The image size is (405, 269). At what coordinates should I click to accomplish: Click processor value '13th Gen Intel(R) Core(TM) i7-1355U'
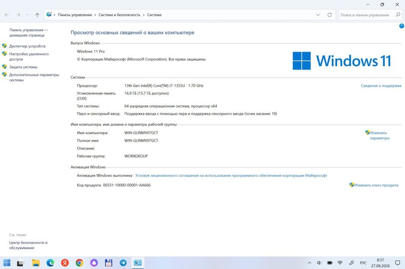(155, 86)
